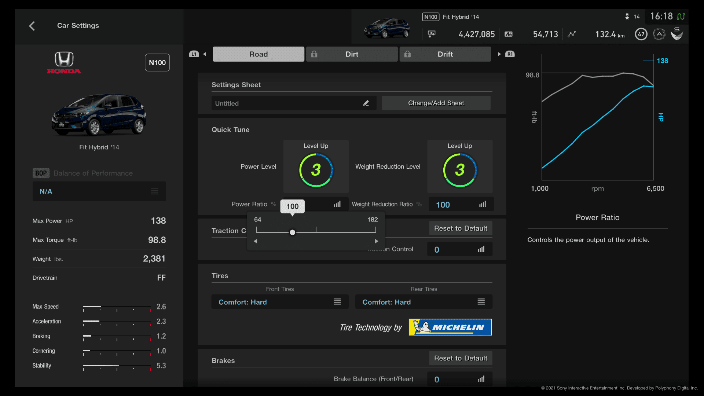Click Reset to Default for Brakes
Screen dimensions: 704x396
pyautogui.click(x=461, y=358)
